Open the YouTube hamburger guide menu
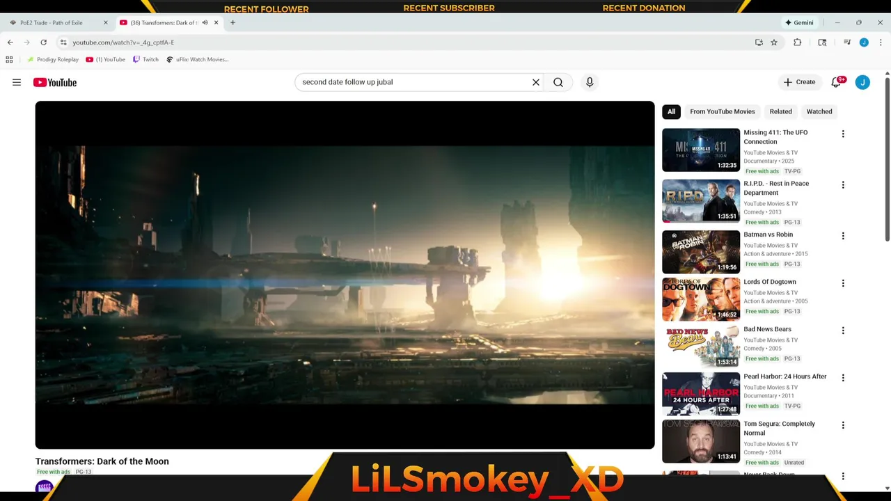Screen dimensions: 891x501 [x=17, y=82]
